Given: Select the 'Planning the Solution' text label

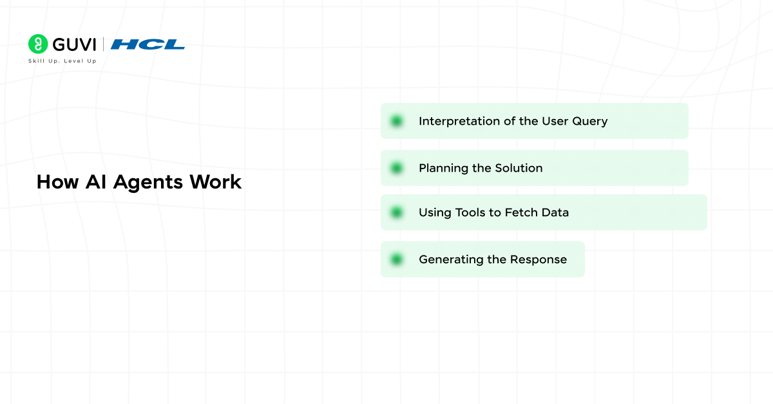Looking at the screenshot, I should coord(481,168).
